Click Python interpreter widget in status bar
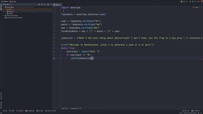Screen dimensions: 203x114 190,113
